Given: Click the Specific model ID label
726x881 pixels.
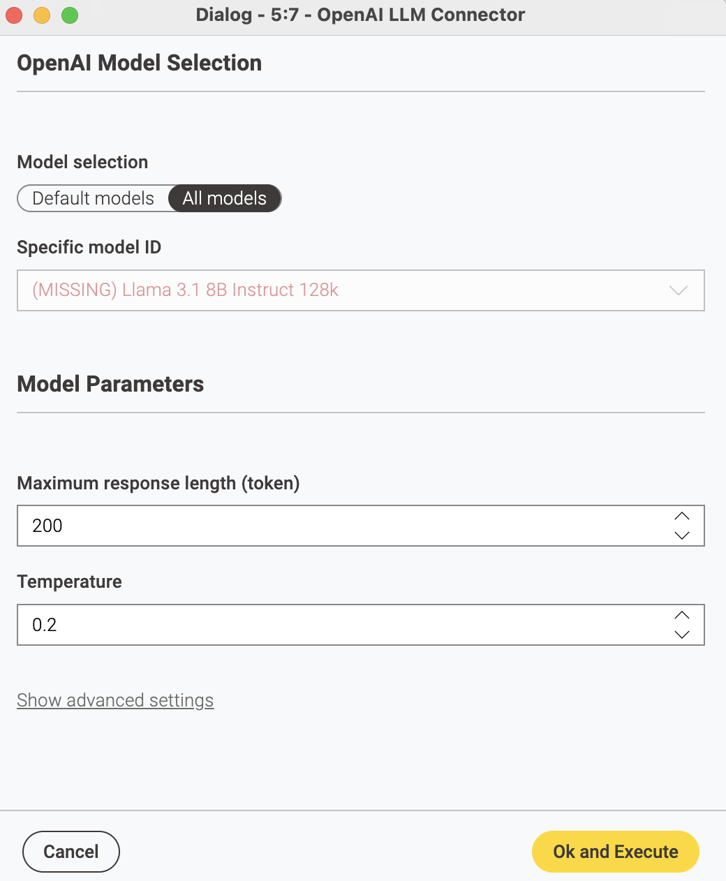Looking at the screenshot, I should pos(89,247).
